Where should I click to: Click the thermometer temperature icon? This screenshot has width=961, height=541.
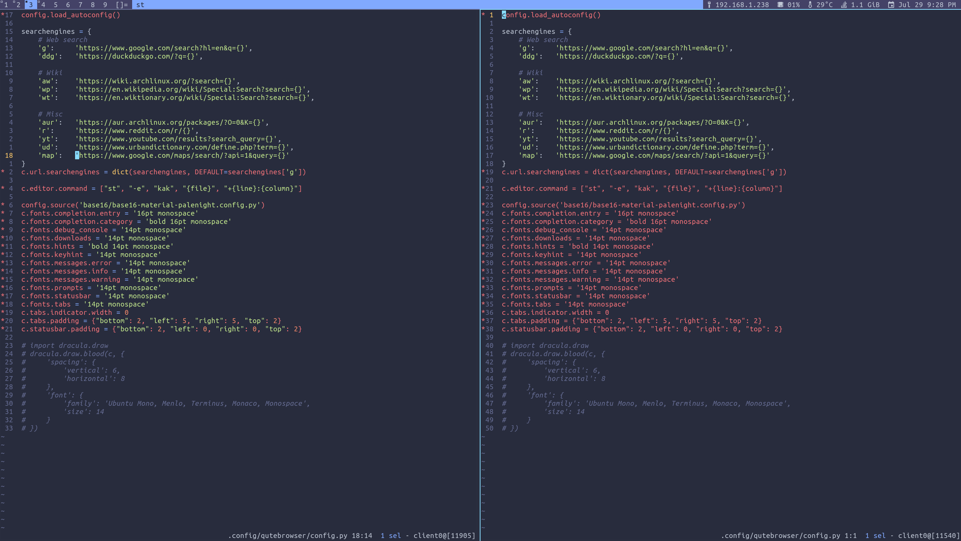(810, 5)
